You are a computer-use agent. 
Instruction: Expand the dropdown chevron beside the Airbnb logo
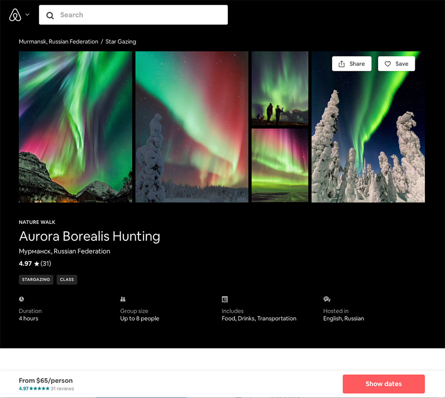tap(27, 15)
